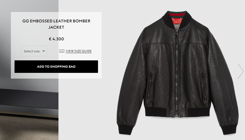Open the View Size Guide link

[79, 51]
